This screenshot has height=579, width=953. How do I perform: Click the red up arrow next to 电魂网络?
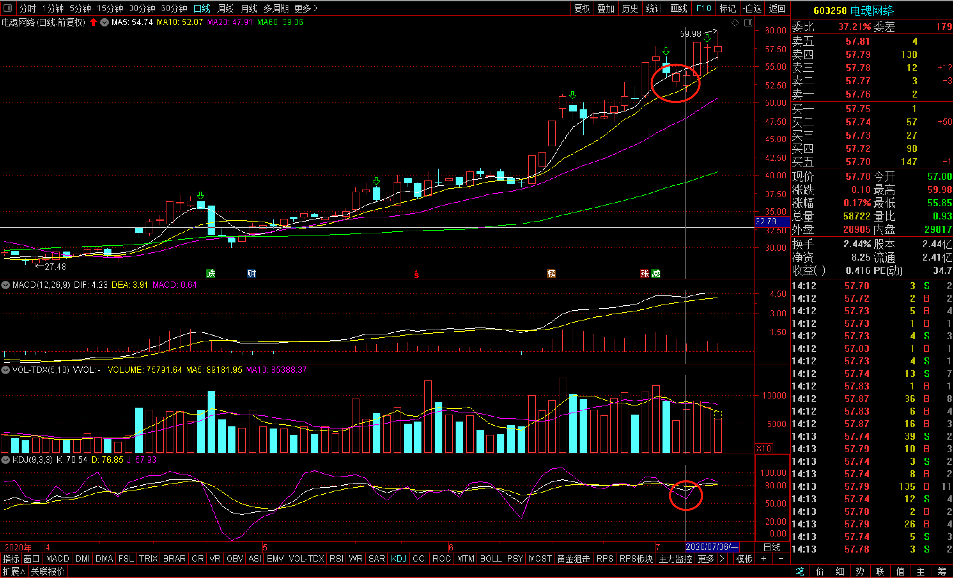click(x=93, y=22)
